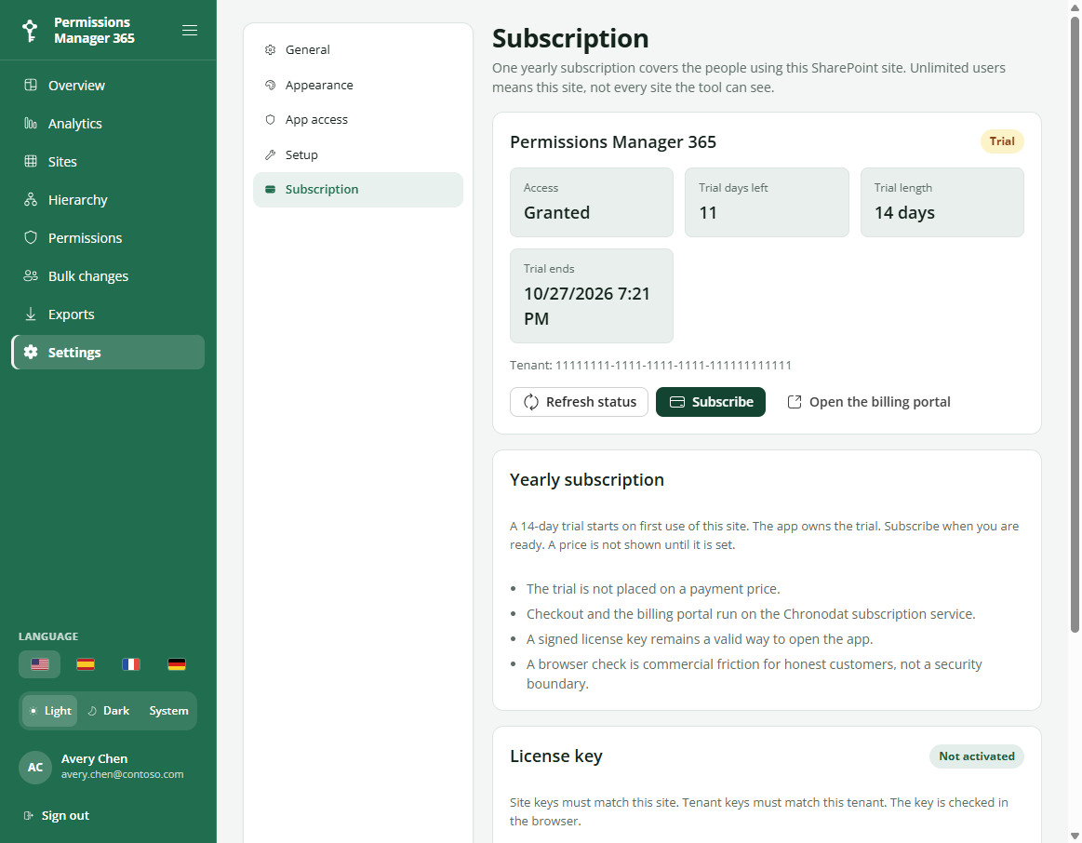The height and width of the screenshot is (843, 1082).
Task: Click the Analytics bar chart icon
Action: pos(31,123)
